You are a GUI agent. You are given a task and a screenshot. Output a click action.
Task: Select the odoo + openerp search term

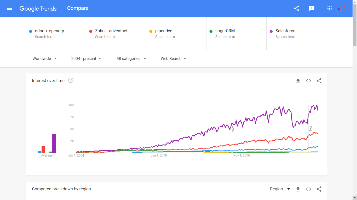coord(56,33)
